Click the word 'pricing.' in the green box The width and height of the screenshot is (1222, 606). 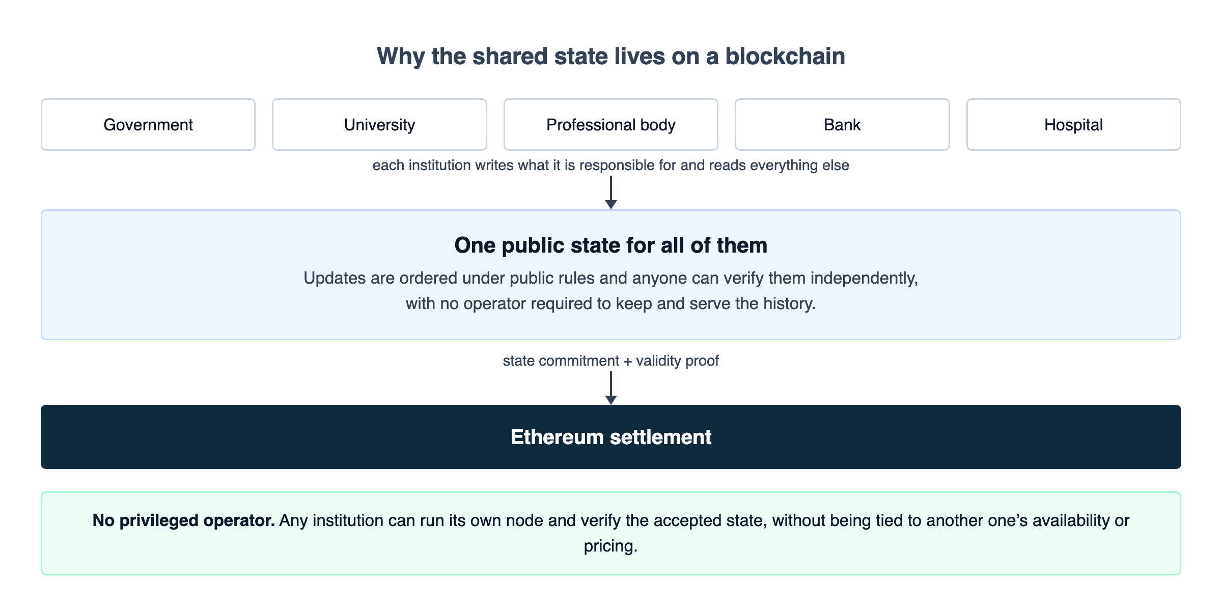611,546
